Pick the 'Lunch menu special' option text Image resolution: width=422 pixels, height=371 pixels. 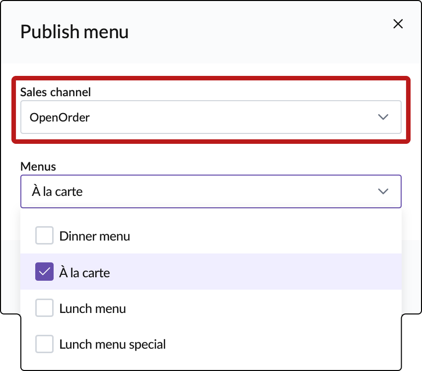(112, 344)
